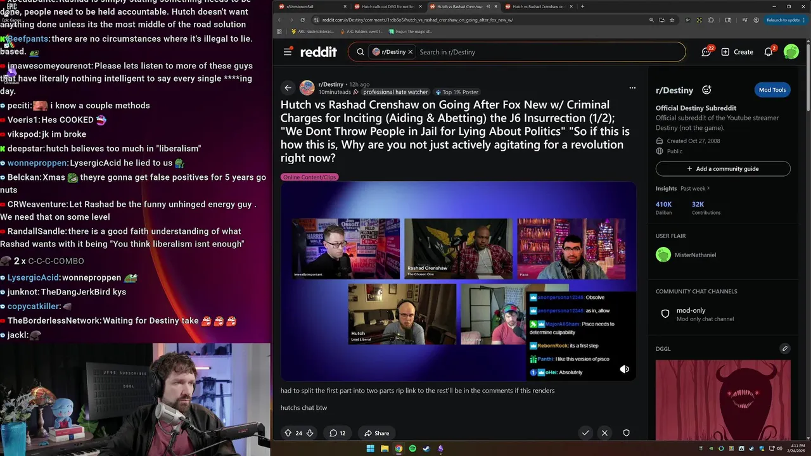
Task: Open the notifications bell
Action: point(769,52)
